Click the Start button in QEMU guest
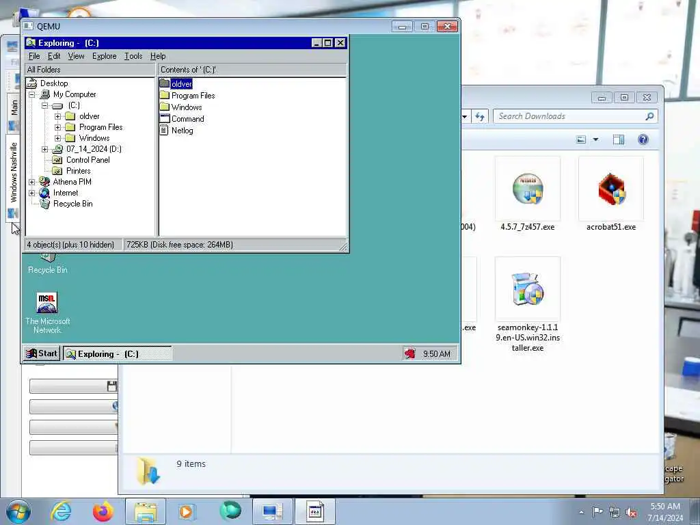This screenshot has height=525, width=700. pos(42,353)
